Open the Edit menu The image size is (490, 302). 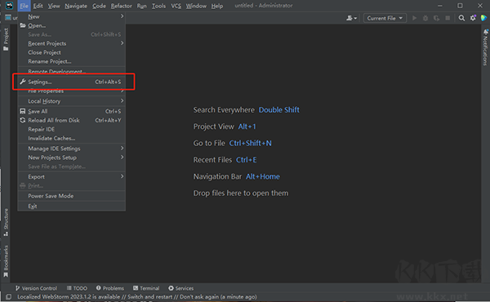point(38,6)
